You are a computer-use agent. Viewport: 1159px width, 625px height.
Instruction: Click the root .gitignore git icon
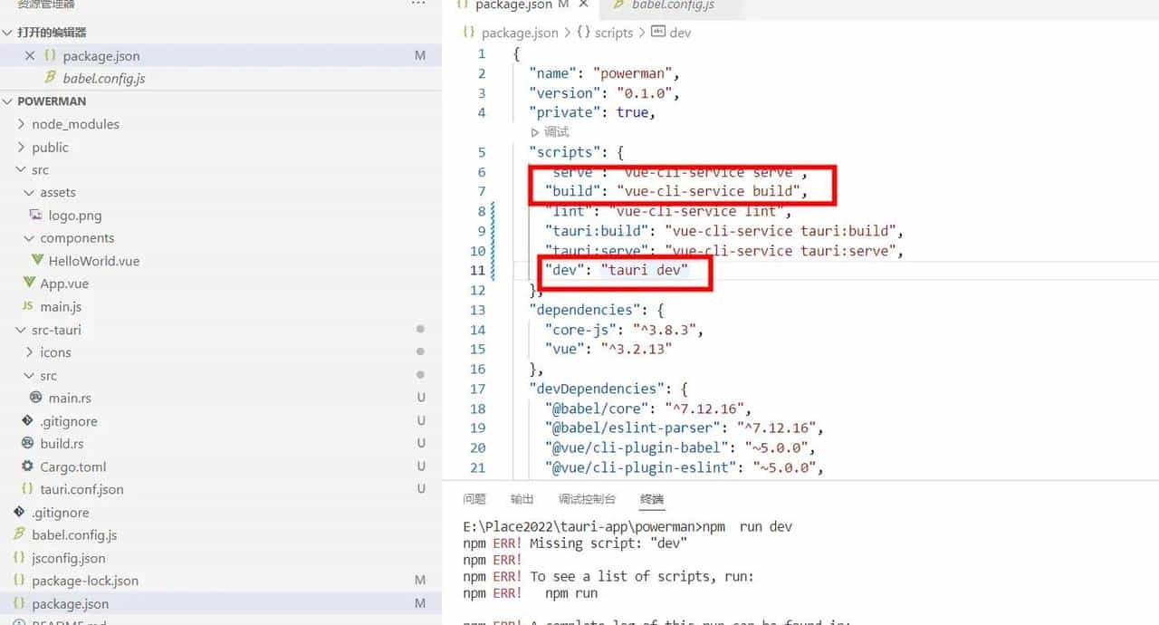point(20,513)
